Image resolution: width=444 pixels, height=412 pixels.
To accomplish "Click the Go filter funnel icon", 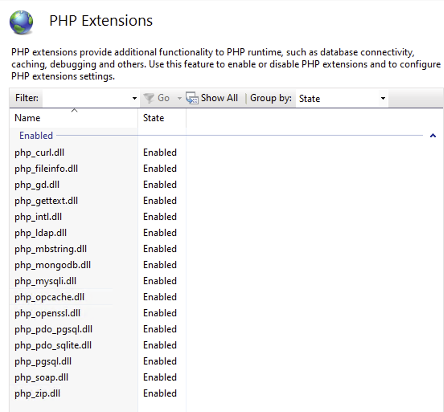I will pos(150,98).
